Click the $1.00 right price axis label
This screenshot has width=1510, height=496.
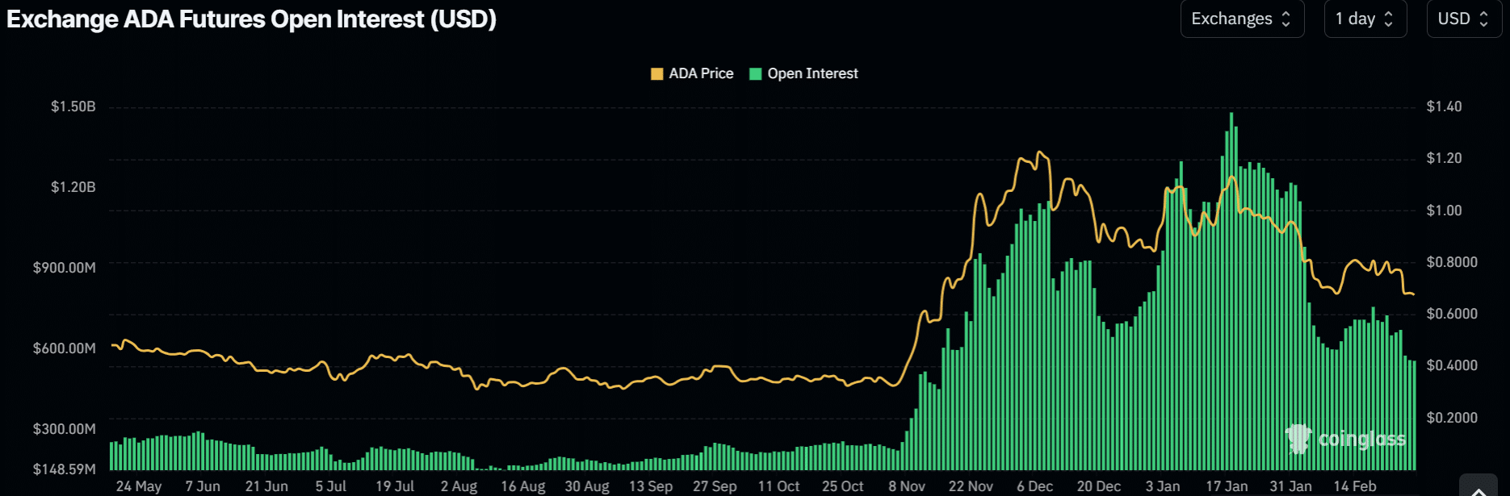coord(1444,210)
